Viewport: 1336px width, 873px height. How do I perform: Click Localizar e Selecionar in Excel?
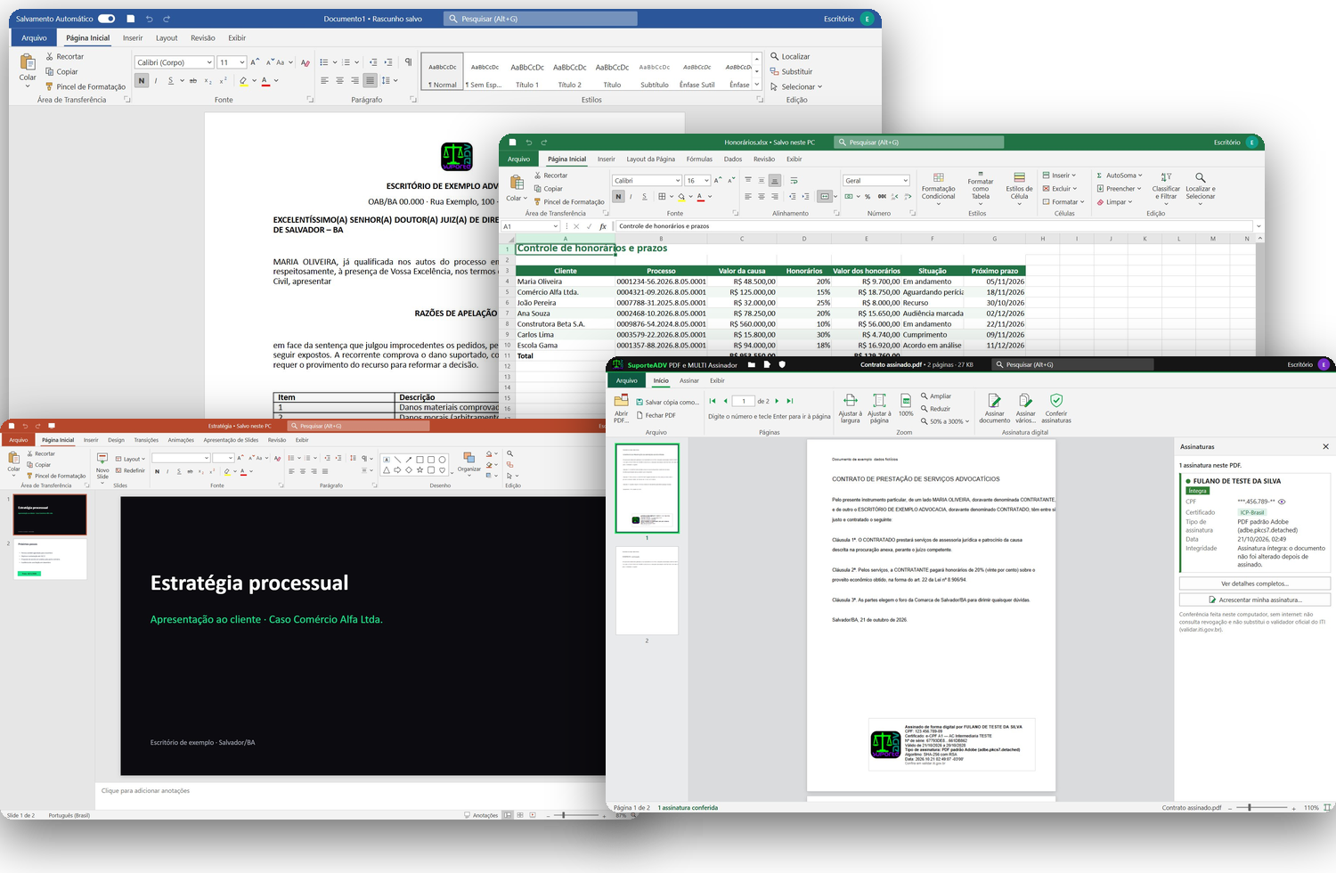(1200, 189)
